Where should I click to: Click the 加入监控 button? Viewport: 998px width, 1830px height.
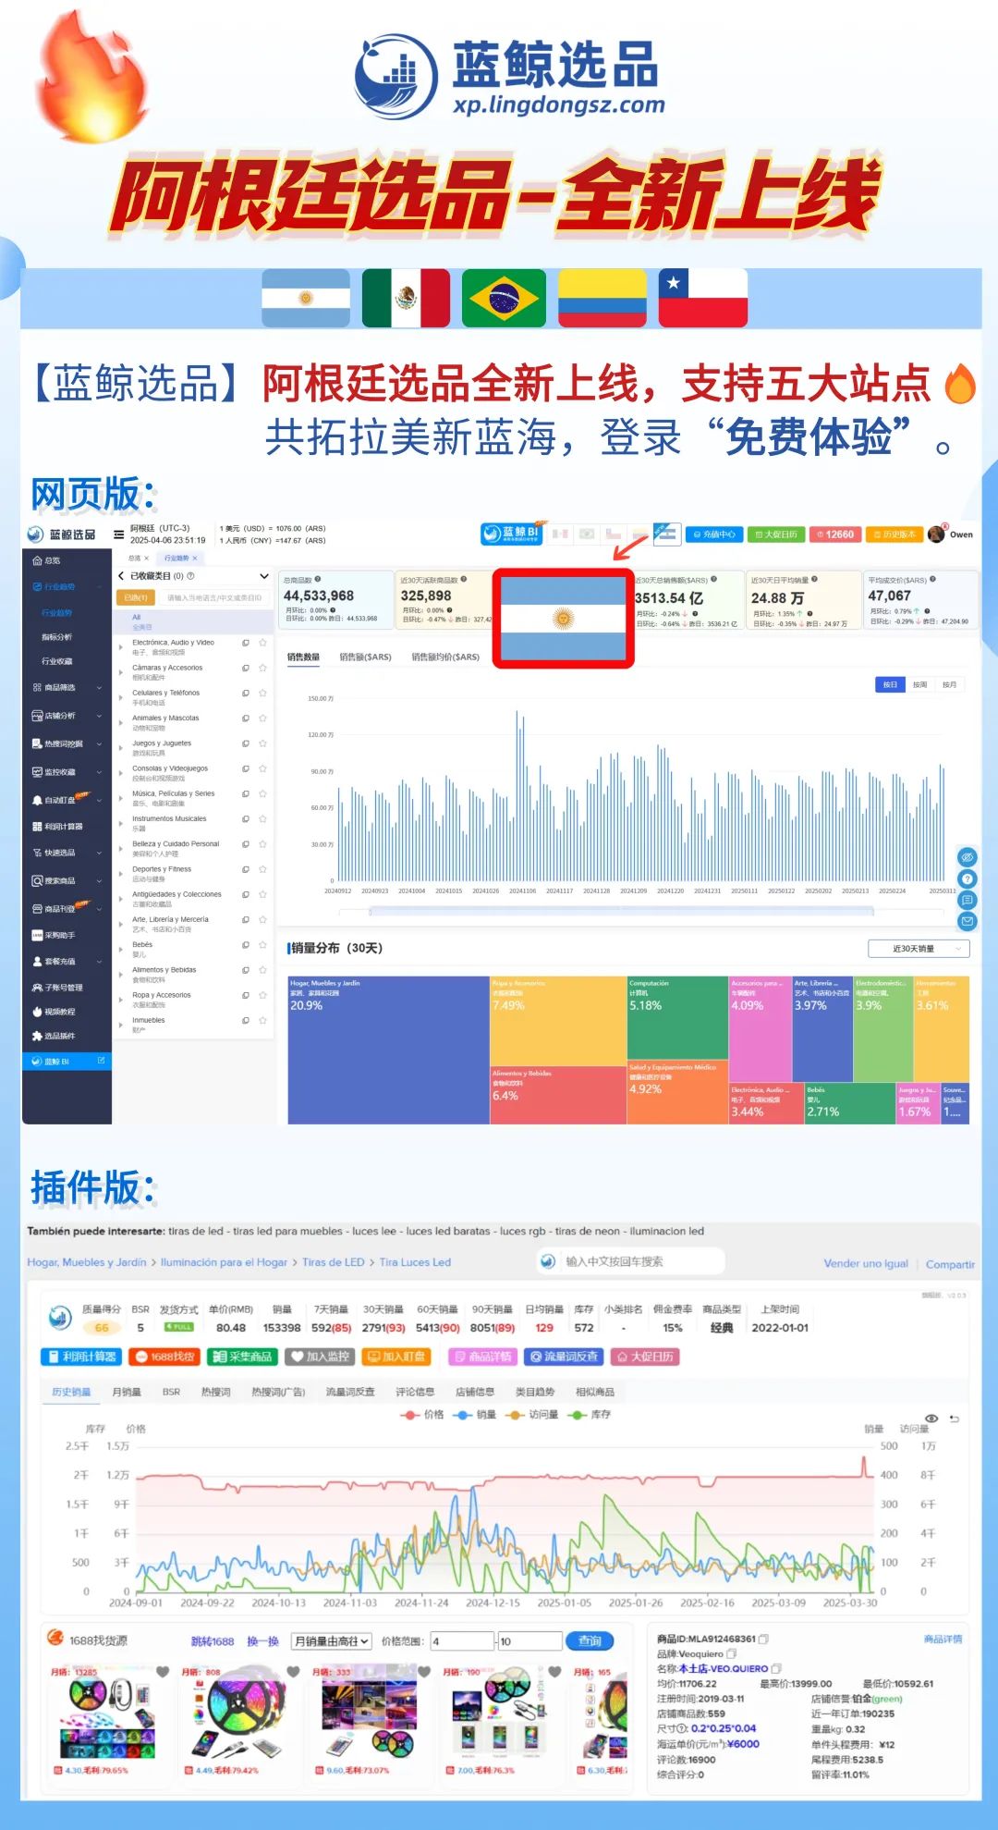coord(320,1357)
